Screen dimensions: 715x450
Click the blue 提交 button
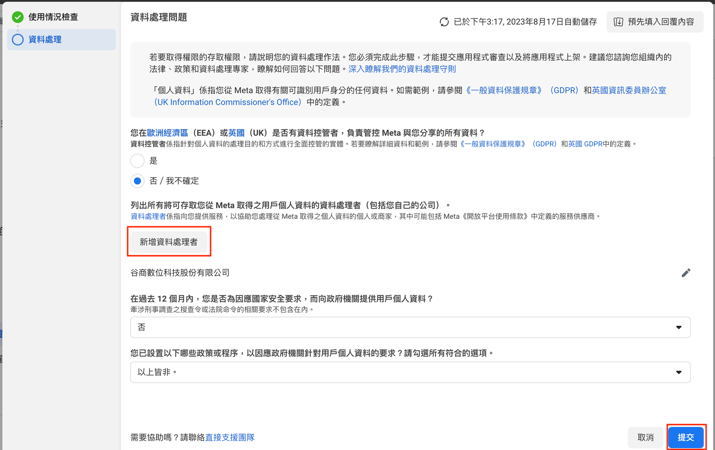coord(686,437)
